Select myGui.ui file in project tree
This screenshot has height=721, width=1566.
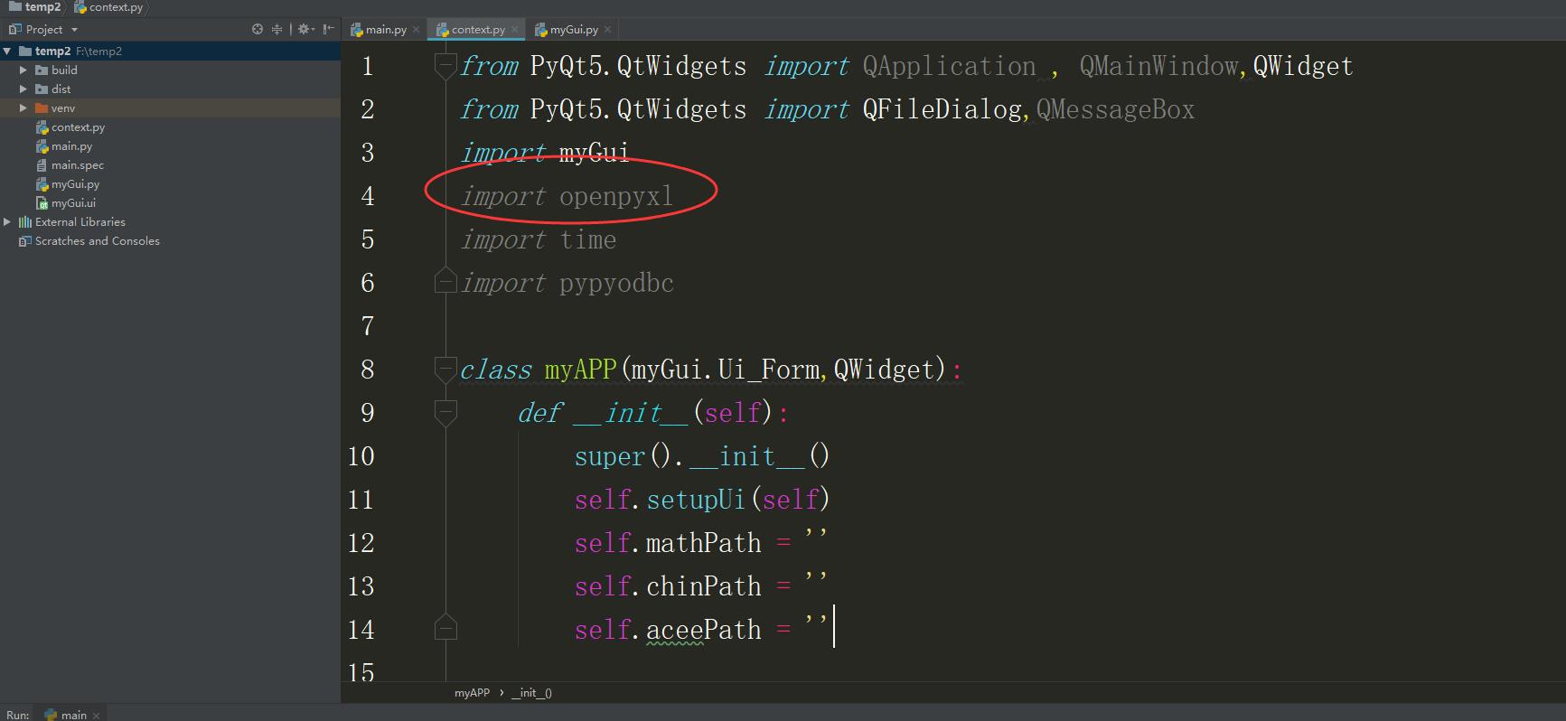click(x=73, y=203)
